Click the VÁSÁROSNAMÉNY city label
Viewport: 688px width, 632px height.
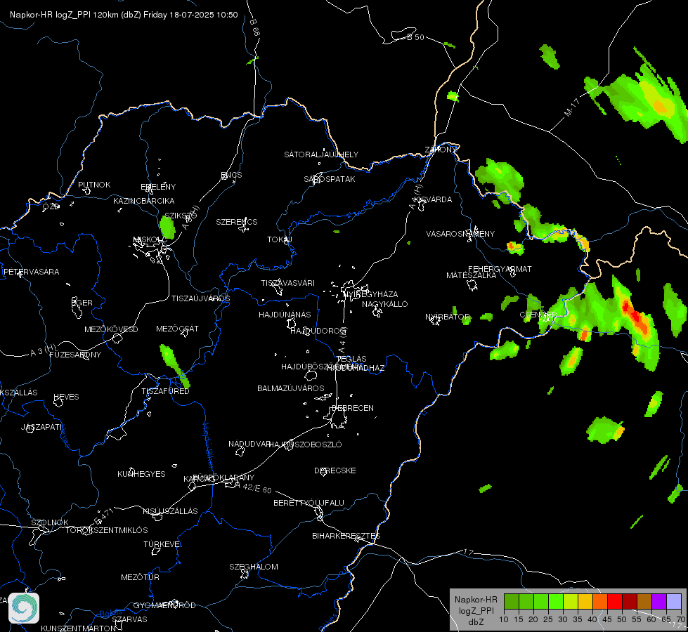click(x=460, y=234)
